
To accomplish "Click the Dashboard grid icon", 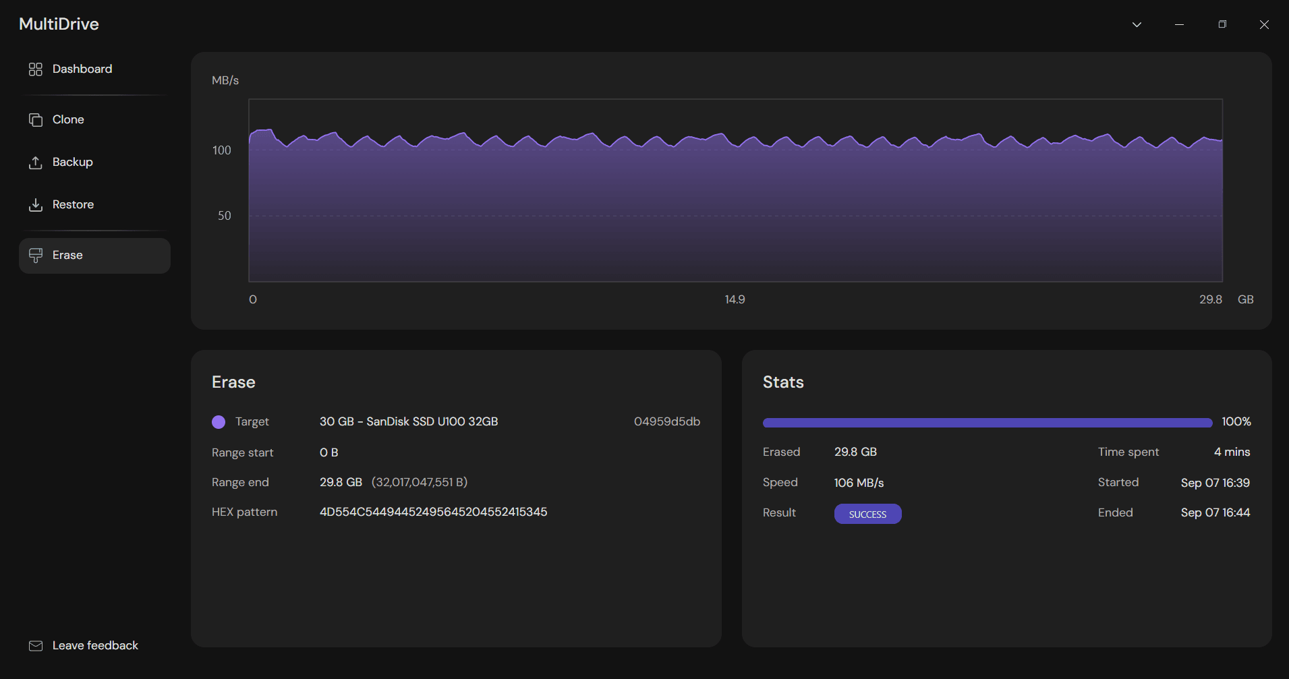I will point(36,69).
